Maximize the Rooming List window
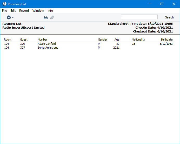This screenshot has height=144, width=180. 162,4
